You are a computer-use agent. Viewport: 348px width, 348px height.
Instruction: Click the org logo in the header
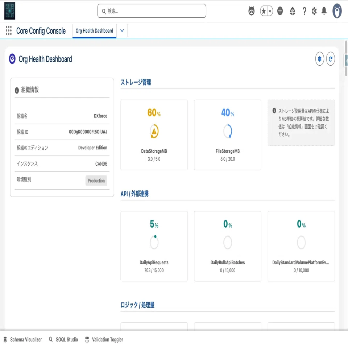coord(10,11)
